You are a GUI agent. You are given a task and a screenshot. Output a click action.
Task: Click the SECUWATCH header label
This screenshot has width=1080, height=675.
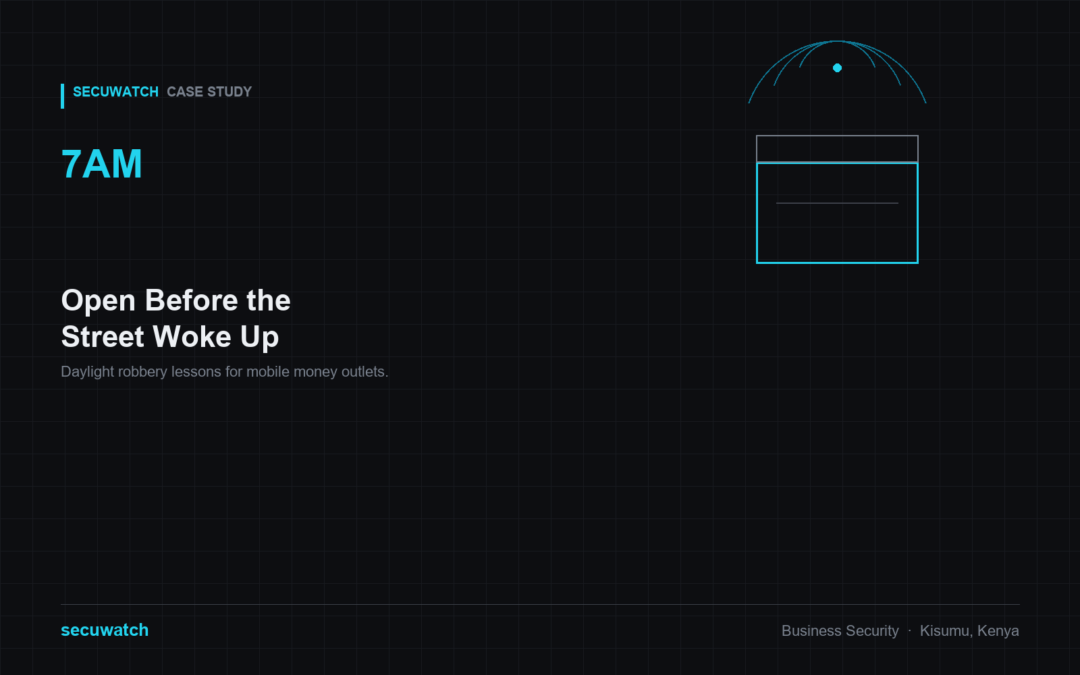coord(115,92)
